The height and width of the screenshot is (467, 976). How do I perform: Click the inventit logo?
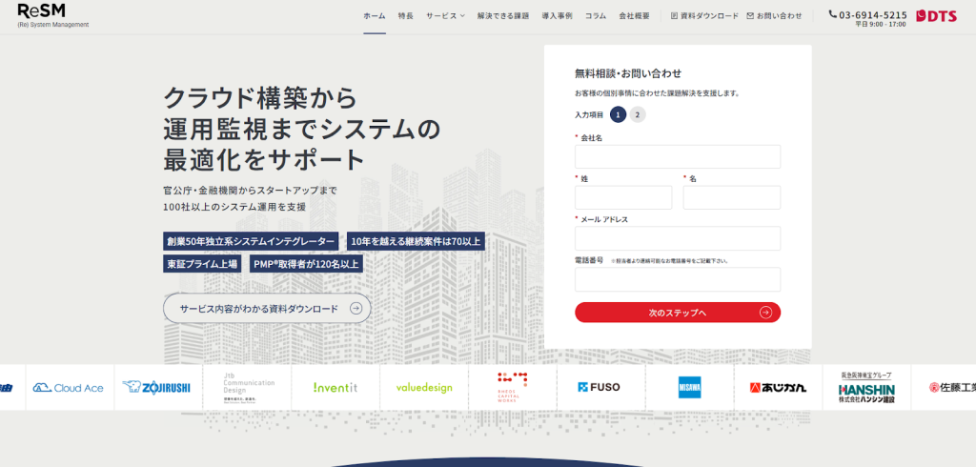pyautogui.click(x=335, y=388)
